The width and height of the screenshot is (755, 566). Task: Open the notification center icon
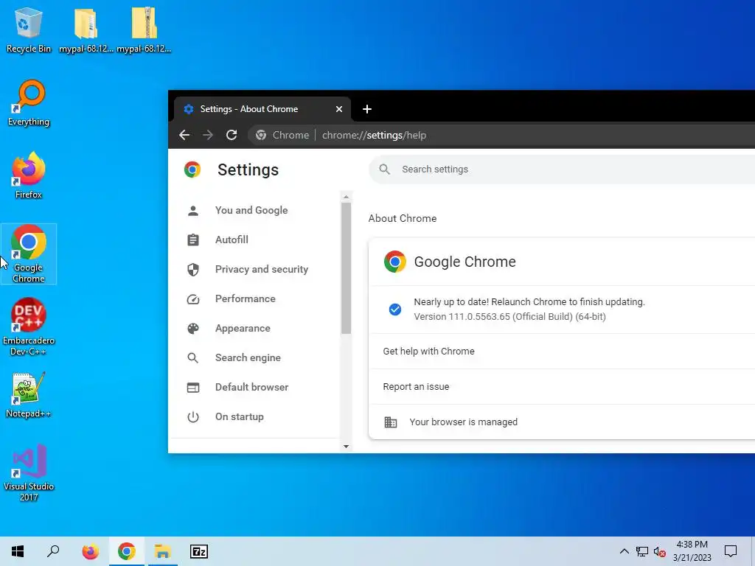click(x=731, y=551)
